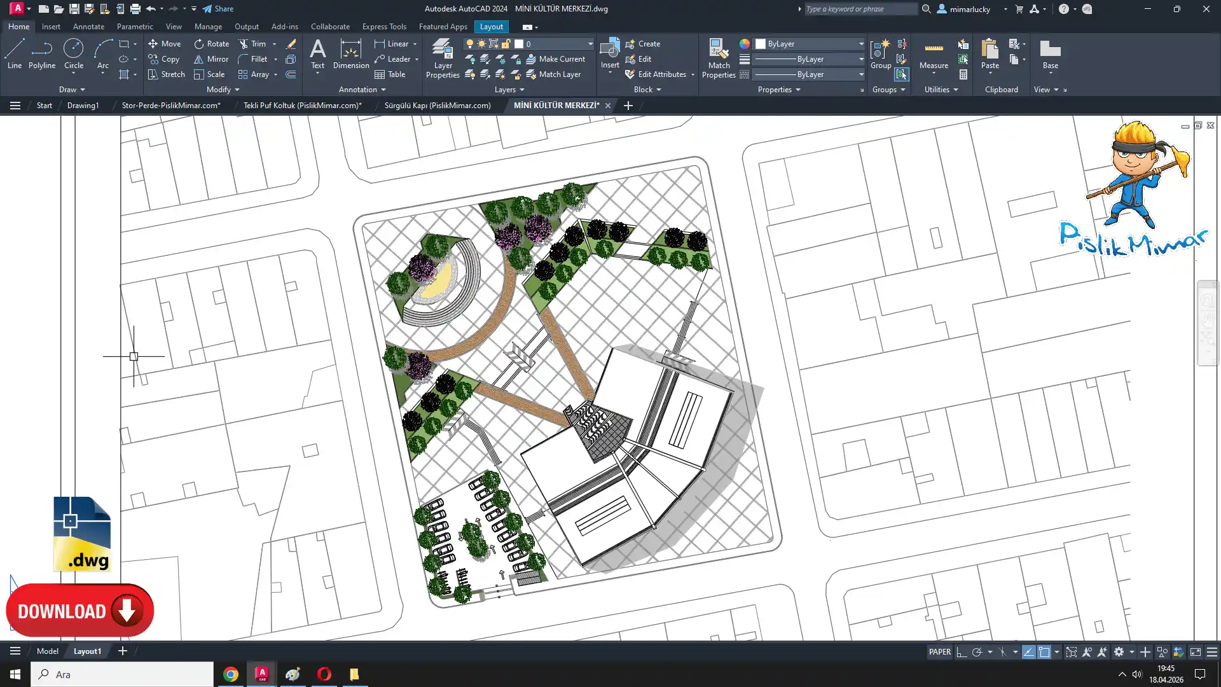Click the Insert block icon

pos(609,48)
